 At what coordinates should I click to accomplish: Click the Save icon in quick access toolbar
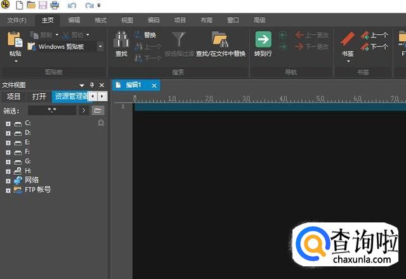coord(43,6)
